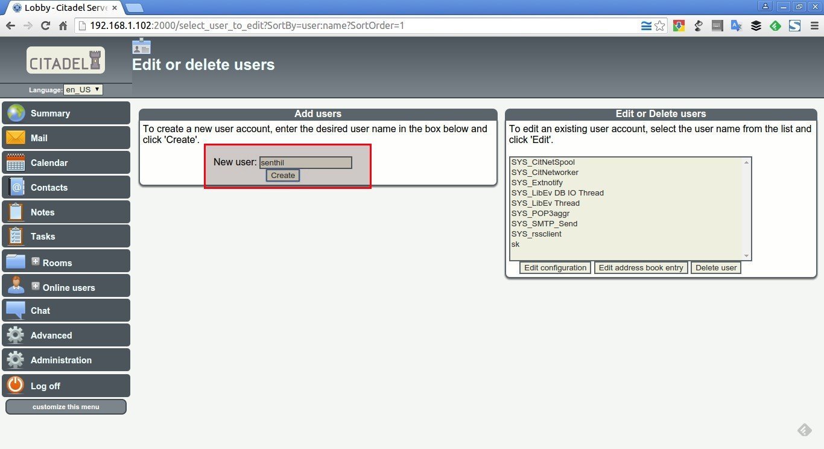Select Administration in the sidebar

66,360
